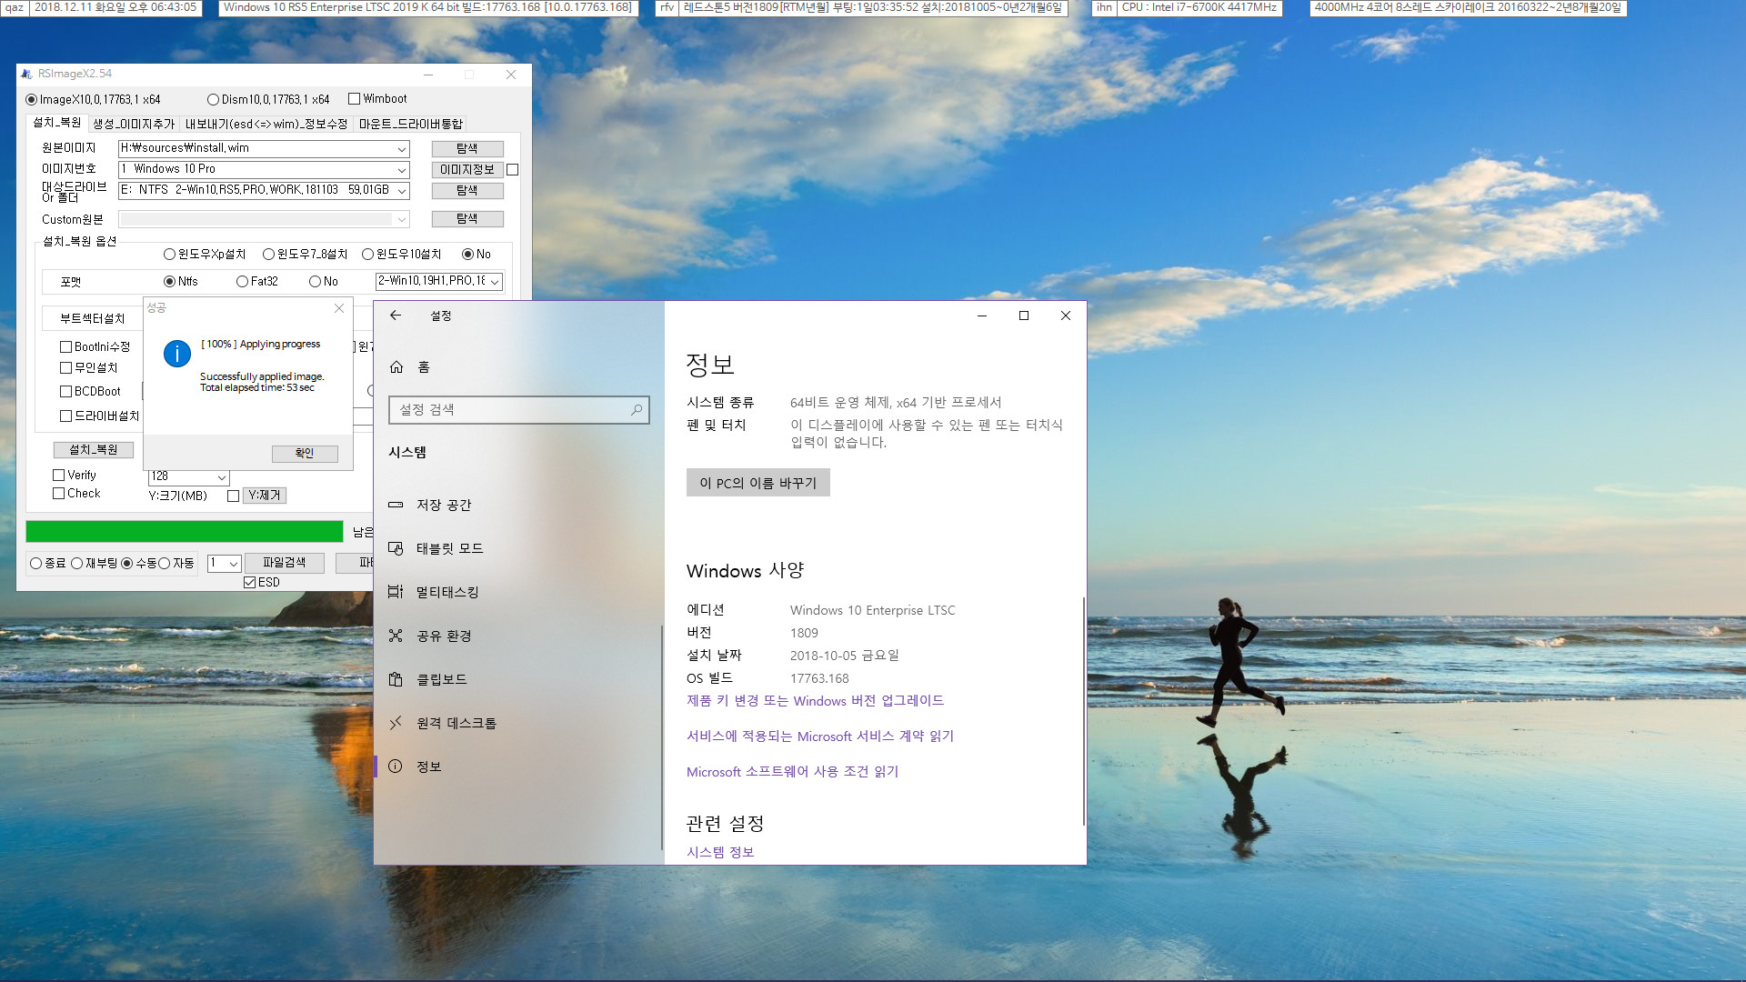This screenshot has height=982, width=1746.
Task: Expand the 이미지번호 Windows 10 Pro dropdown
Action: 401,170
